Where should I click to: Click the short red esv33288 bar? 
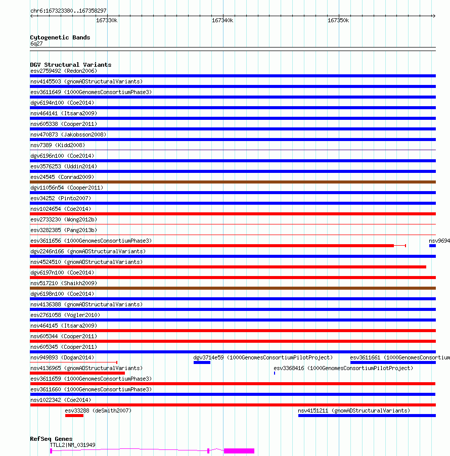tap(74, 416)
